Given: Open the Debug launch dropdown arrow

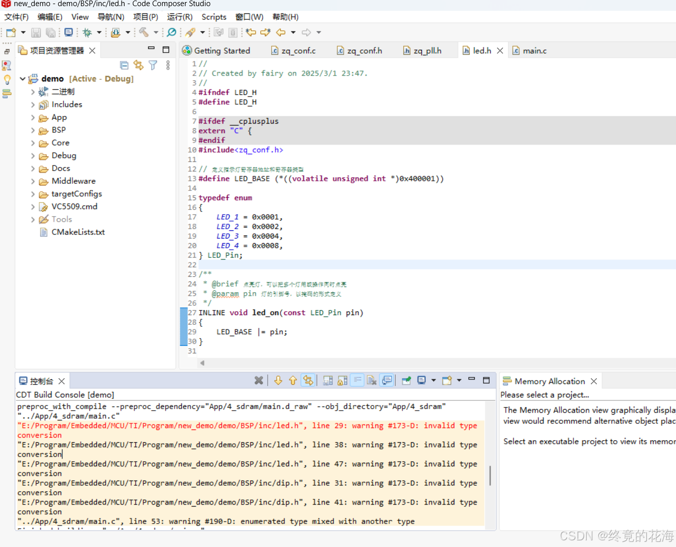Looking at the screenshot, I should point(99,33).
